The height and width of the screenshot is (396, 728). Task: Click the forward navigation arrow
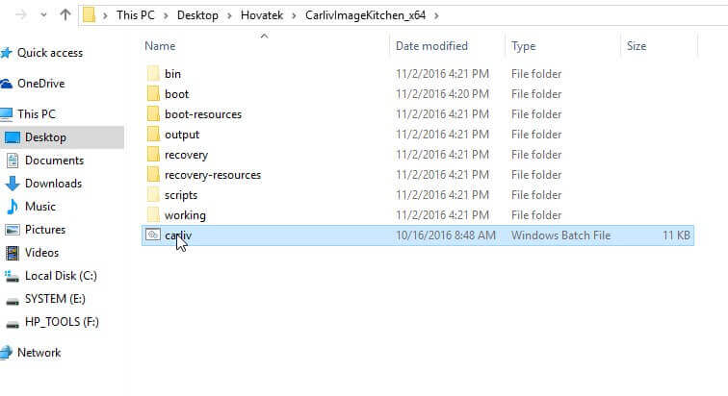(x=19, y=15)
